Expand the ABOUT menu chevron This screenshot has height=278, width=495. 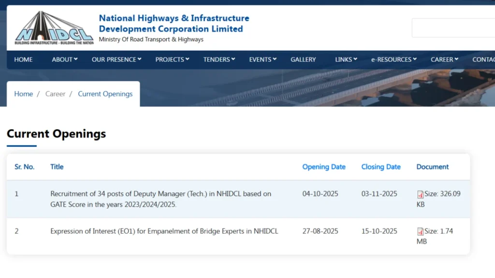point(76,59)
